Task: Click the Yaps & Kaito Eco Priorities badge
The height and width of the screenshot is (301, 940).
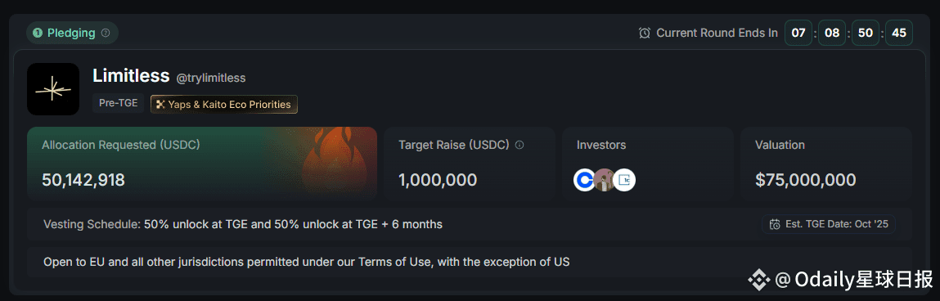Action: pyautogui.click(x=223, y=105)
